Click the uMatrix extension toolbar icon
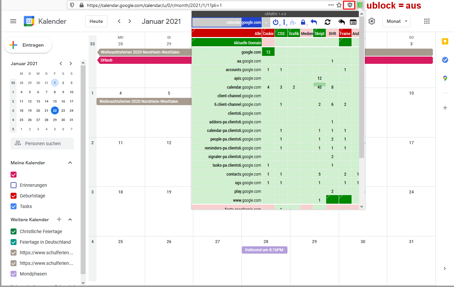Viewport: 454px width, 287px height. 360,5
